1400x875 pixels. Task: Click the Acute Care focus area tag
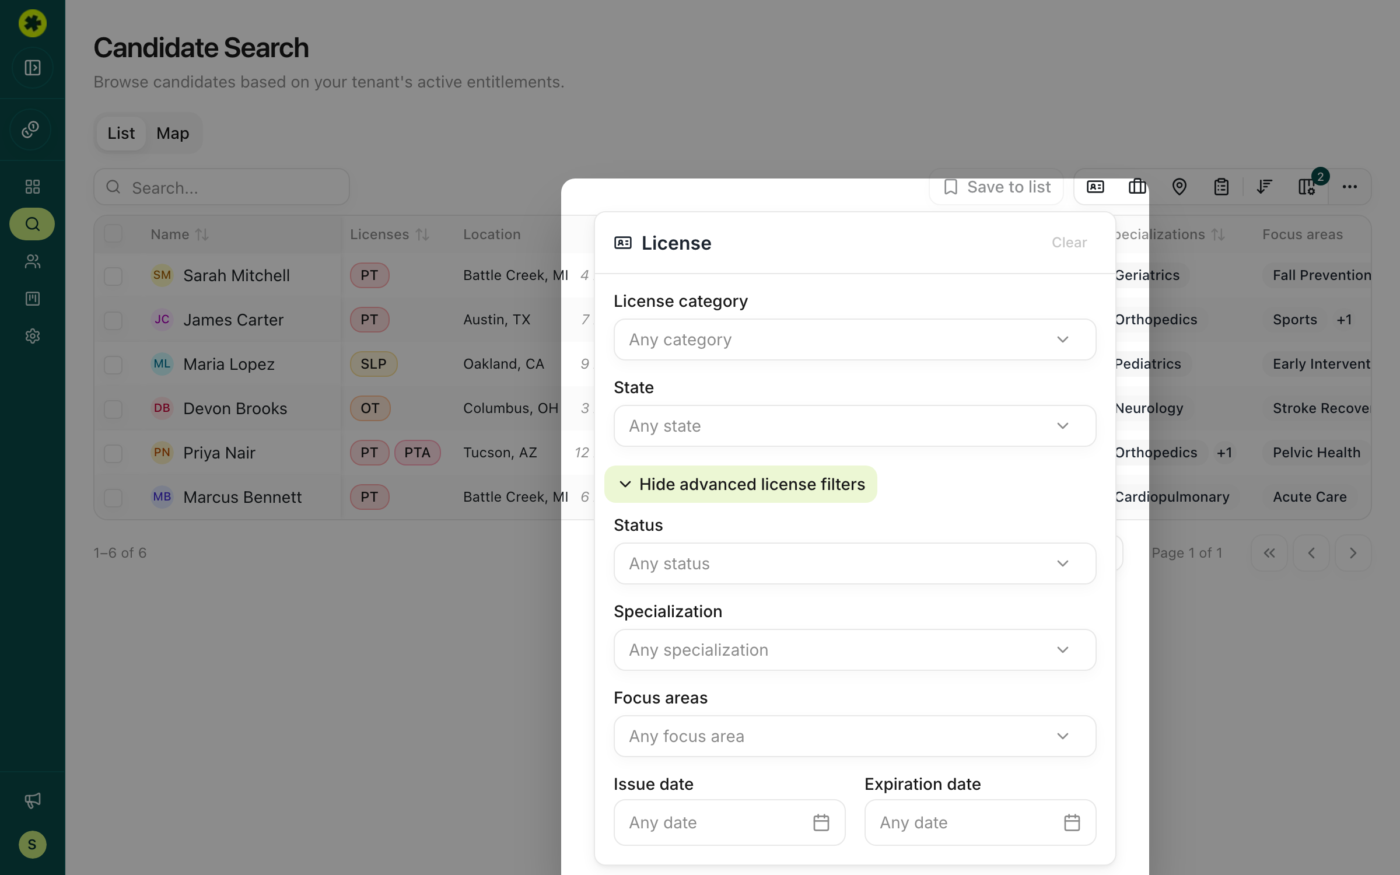click(x=1310, y=497)
